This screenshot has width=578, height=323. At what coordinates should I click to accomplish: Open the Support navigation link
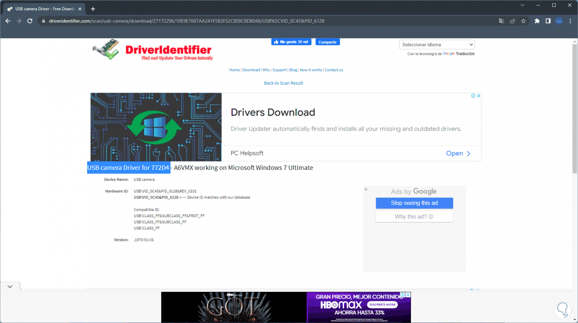pyautogui.click(x=280, y=70)
